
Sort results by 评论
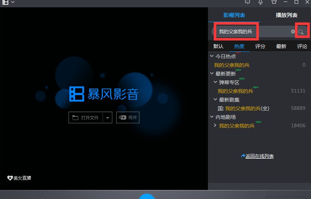(302, 46)
